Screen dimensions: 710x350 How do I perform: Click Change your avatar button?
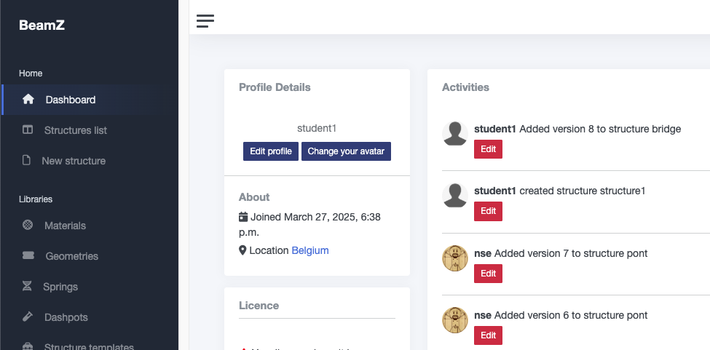[x=346, y=151]
